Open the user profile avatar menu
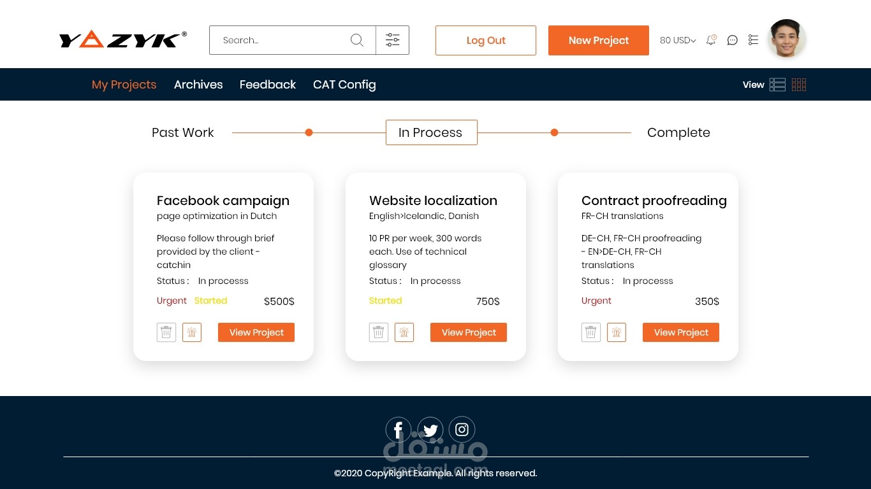This screenshot has width=871, height=489. 787,39
